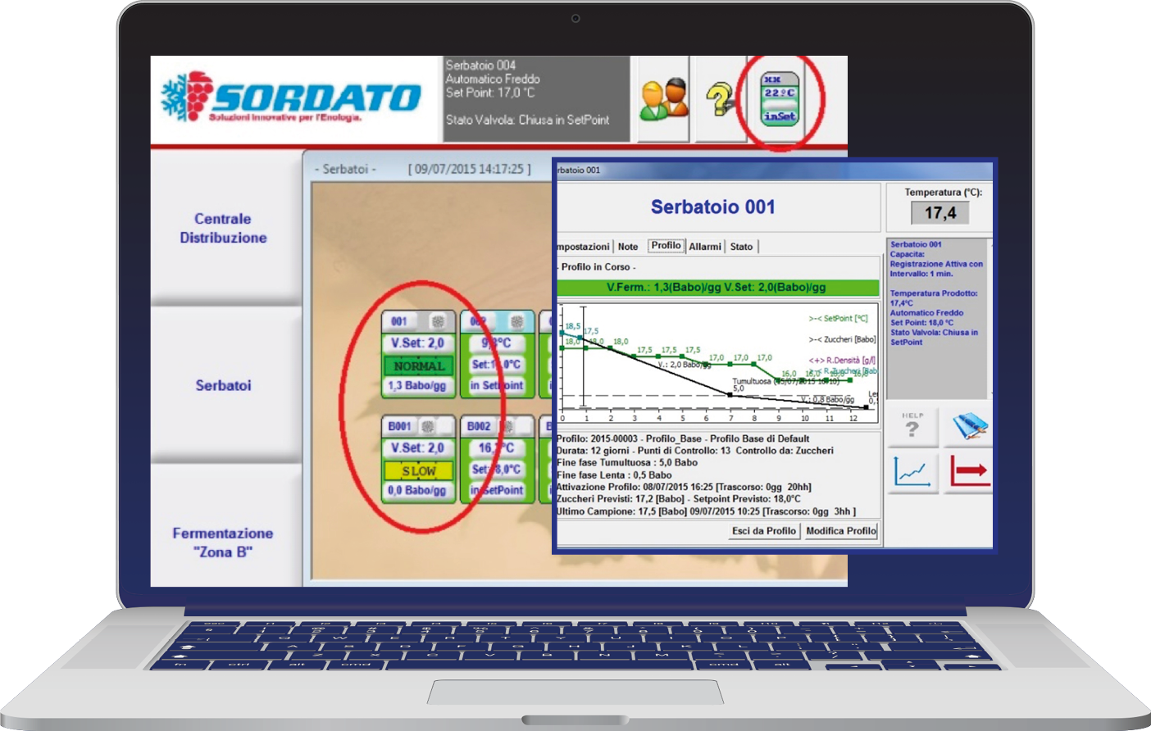Open Centrale Distribuzione in the sidebar

pyautogui.click(x=223, y=229)
